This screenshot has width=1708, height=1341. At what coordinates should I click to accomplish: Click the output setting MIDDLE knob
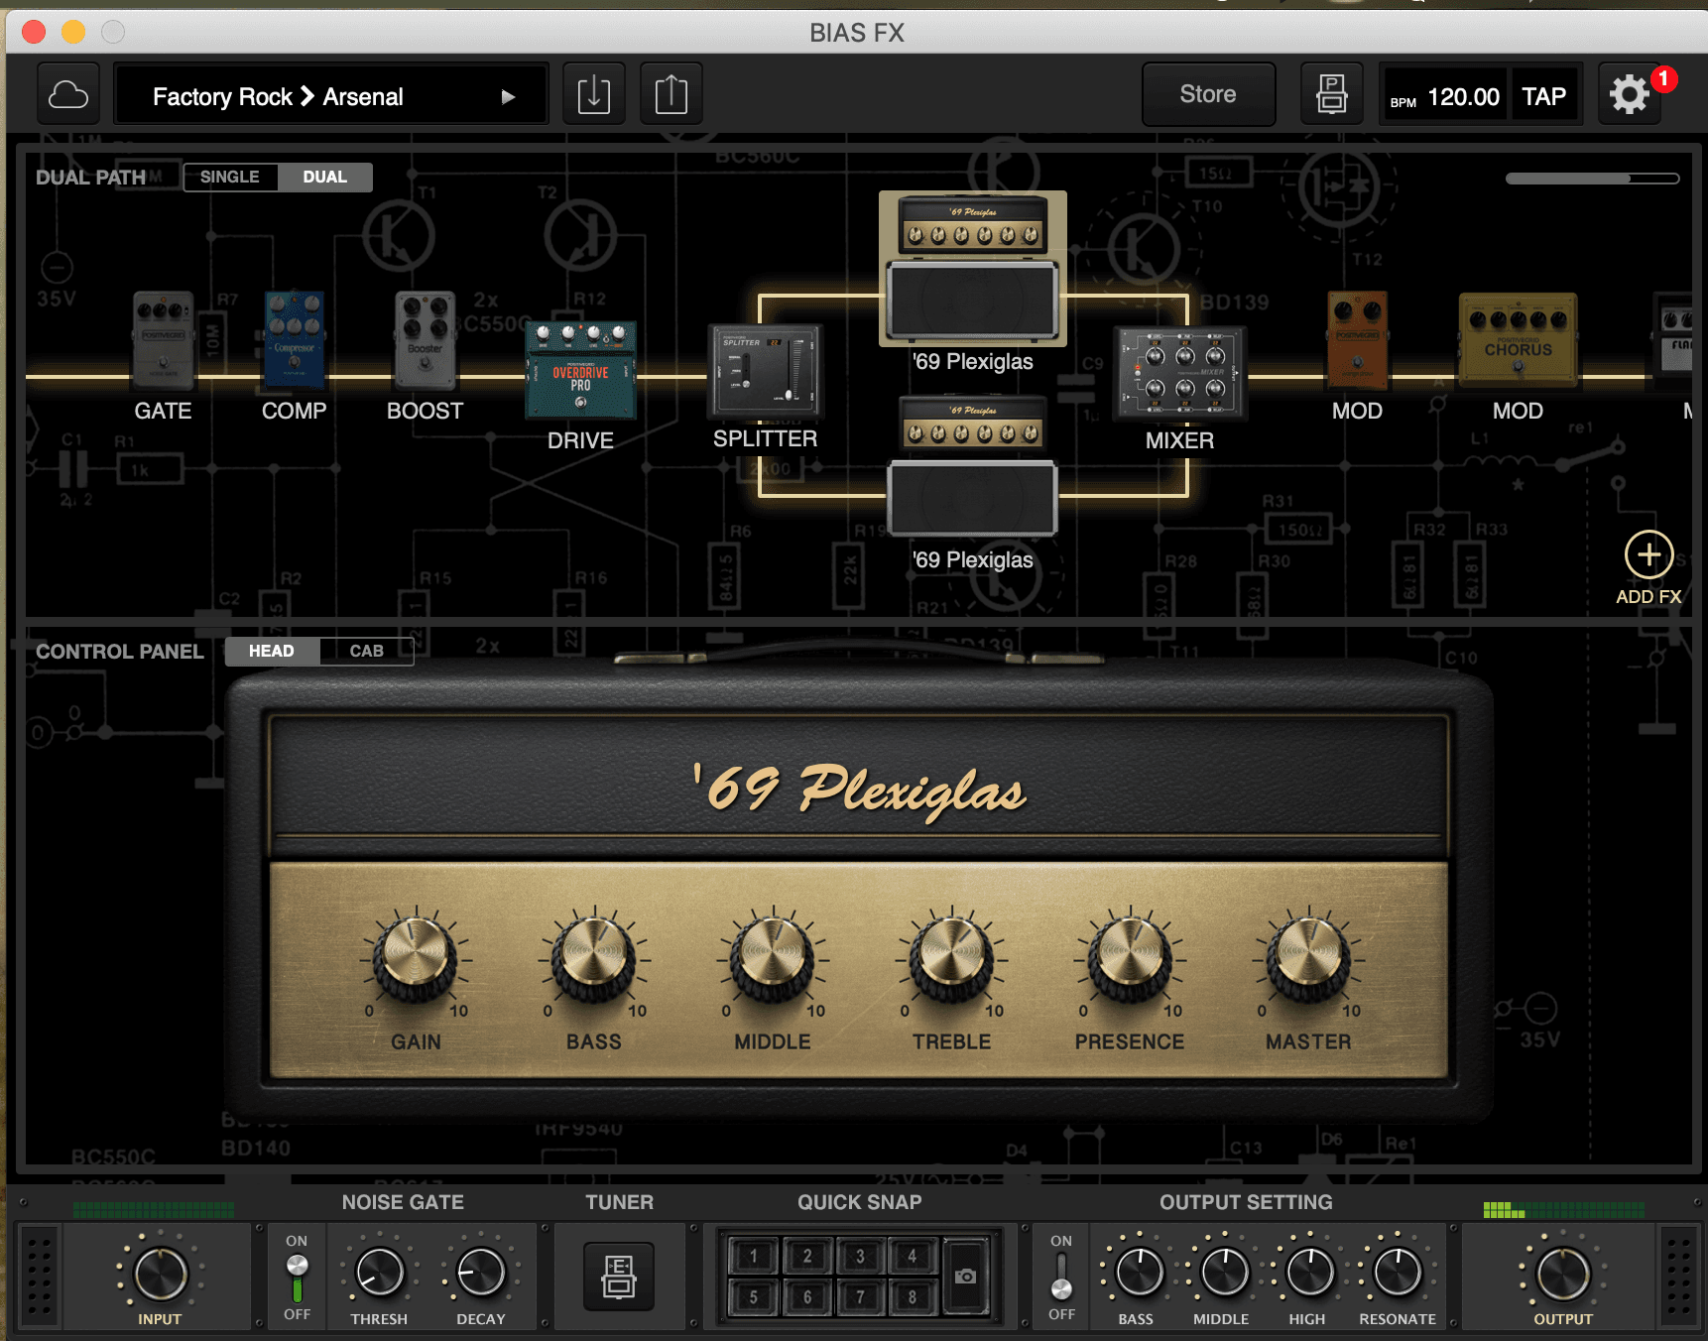point(1225,1273)
